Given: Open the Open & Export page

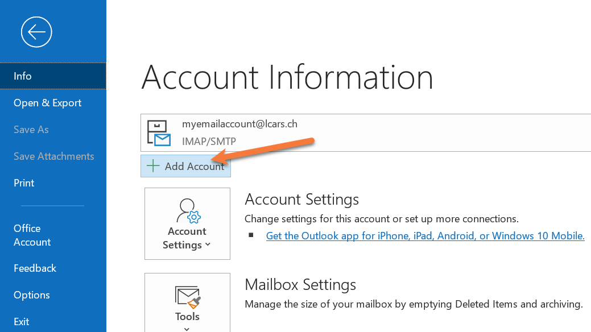Looking at the screenshot, I should [x=48, y=103].
